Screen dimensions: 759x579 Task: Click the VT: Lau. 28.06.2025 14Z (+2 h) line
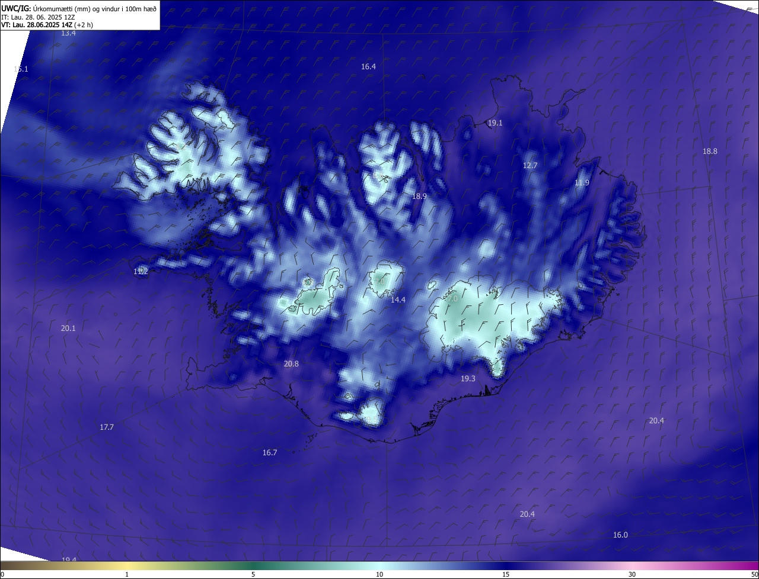[47, 25]
